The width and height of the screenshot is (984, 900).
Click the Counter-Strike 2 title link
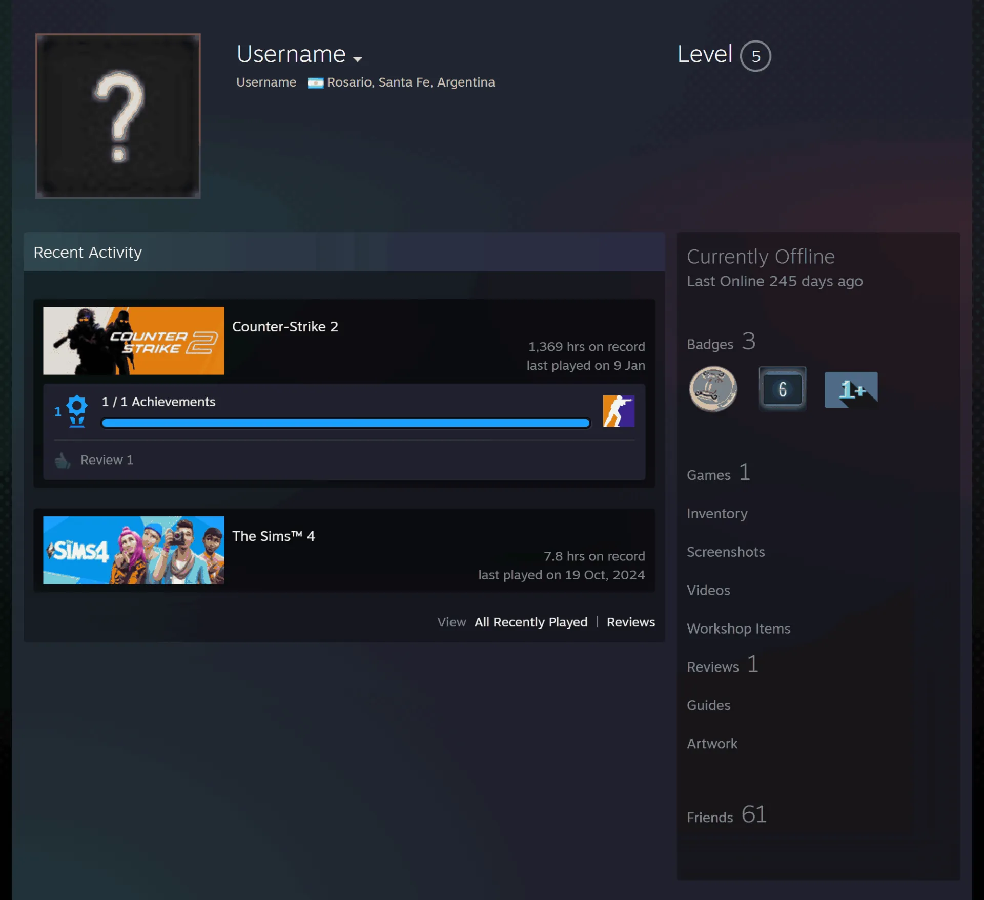[x=285, y=327]
